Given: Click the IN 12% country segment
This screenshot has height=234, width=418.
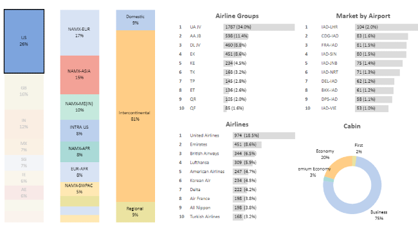Looking at the screenshot, I should point(24,124).
